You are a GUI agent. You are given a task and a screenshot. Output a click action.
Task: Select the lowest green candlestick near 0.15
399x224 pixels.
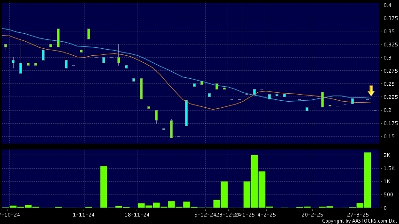pyautogui.click(x=171, y=129)
